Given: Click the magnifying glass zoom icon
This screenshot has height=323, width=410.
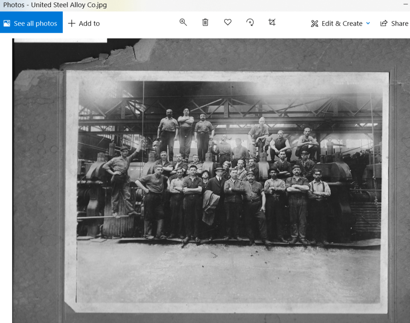Looking at the screenshot, I should pyautogui.click(x=183, y=22).
